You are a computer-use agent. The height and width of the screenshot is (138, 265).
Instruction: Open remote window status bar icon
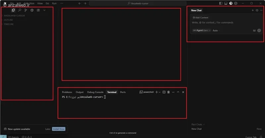click(3, 137)
